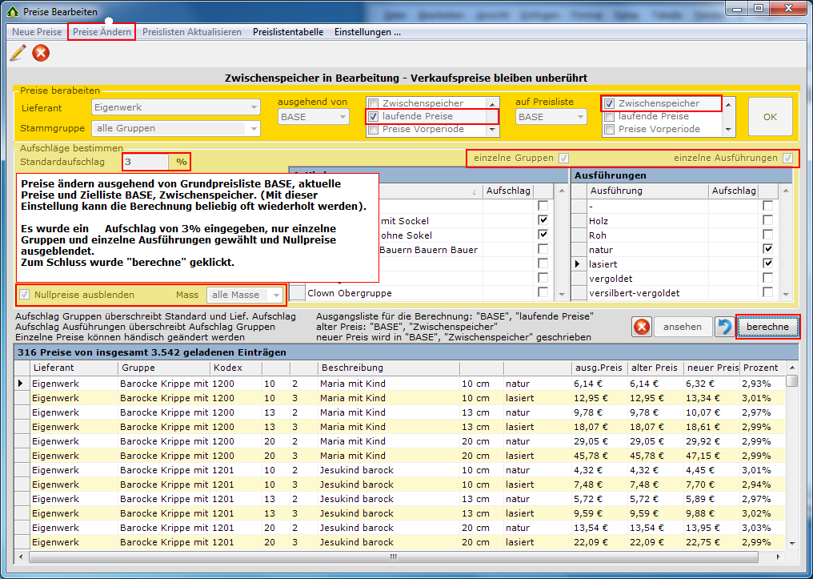Click the Standardaufschlag input field
This screenshot has width=813, height=579.
[x=146, y=162]
